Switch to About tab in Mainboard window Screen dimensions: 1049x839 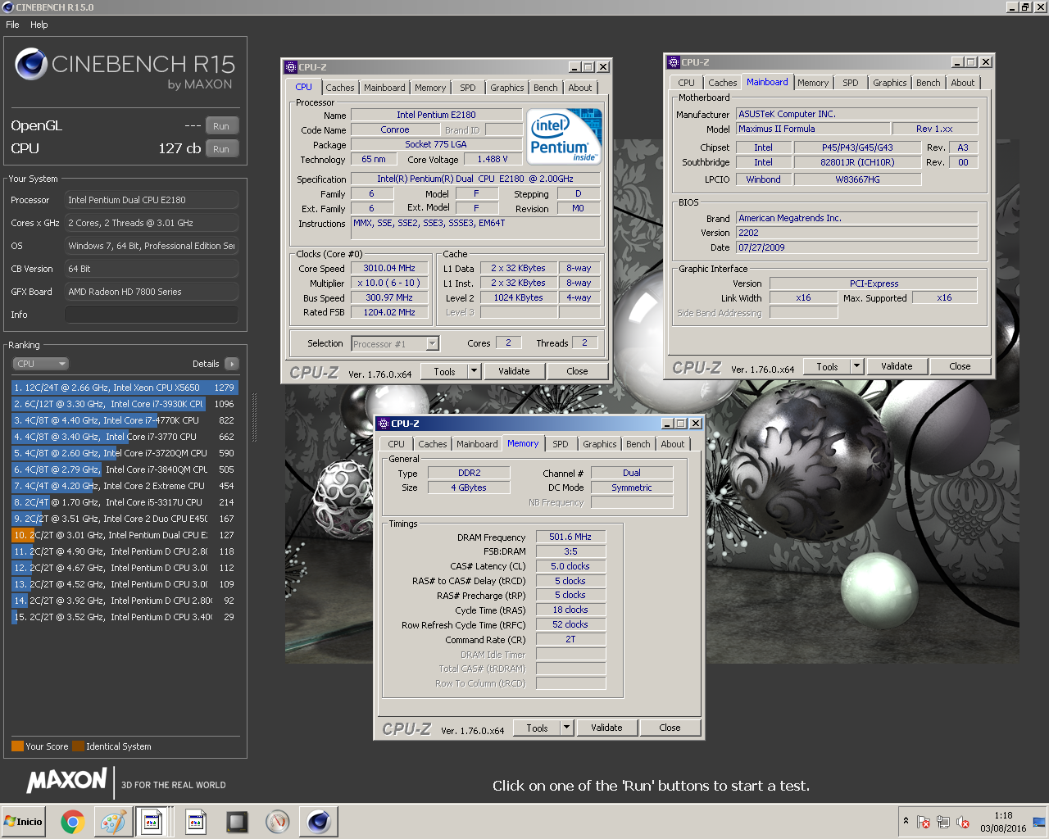tap(963, 83)
